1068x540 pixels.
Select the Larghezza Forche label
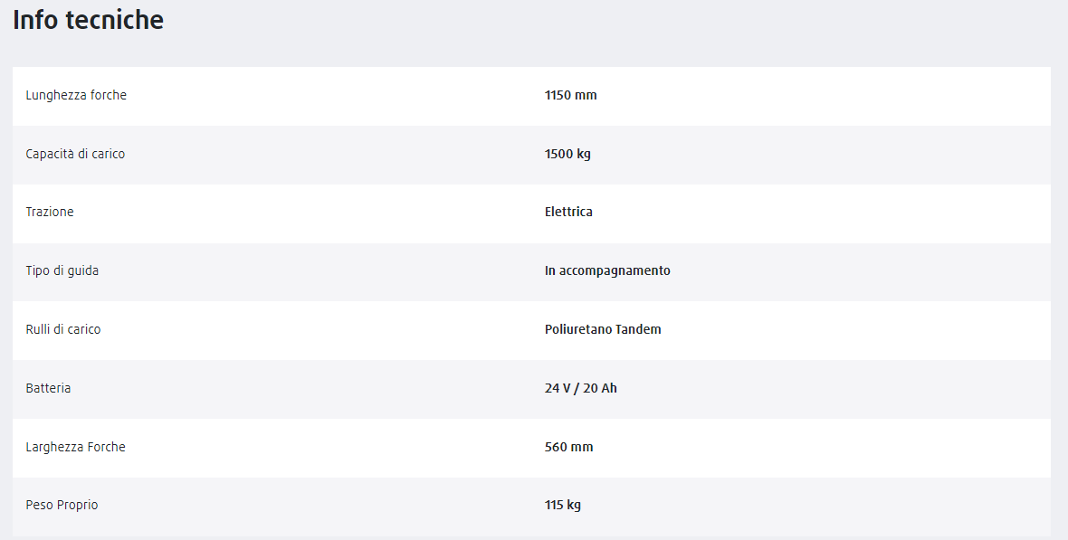[76, 448]
